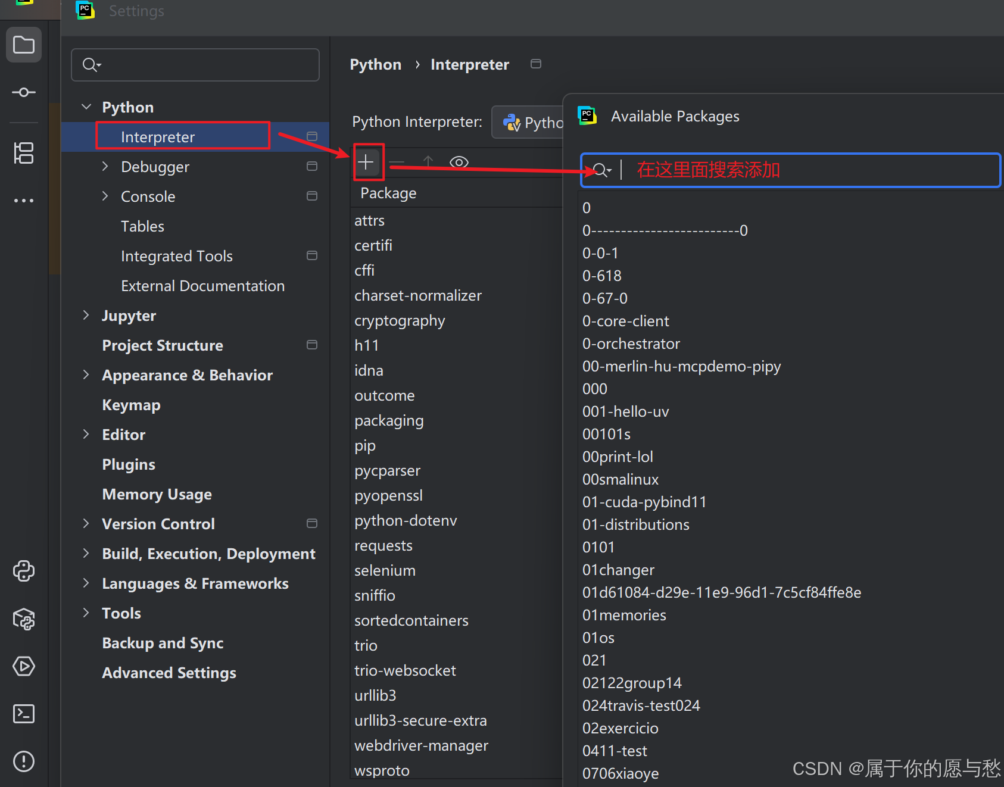Click the plus icon to install package
The image size is (1004, 787).
click(x=366, y=162)
